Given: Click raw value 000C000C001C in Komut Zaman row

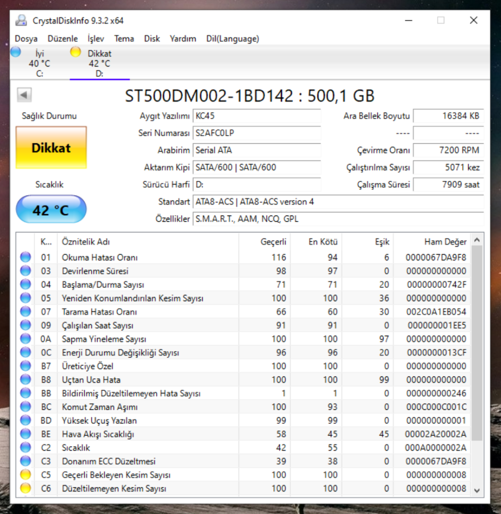Looking at the screenshot, I should click(436, 407).
